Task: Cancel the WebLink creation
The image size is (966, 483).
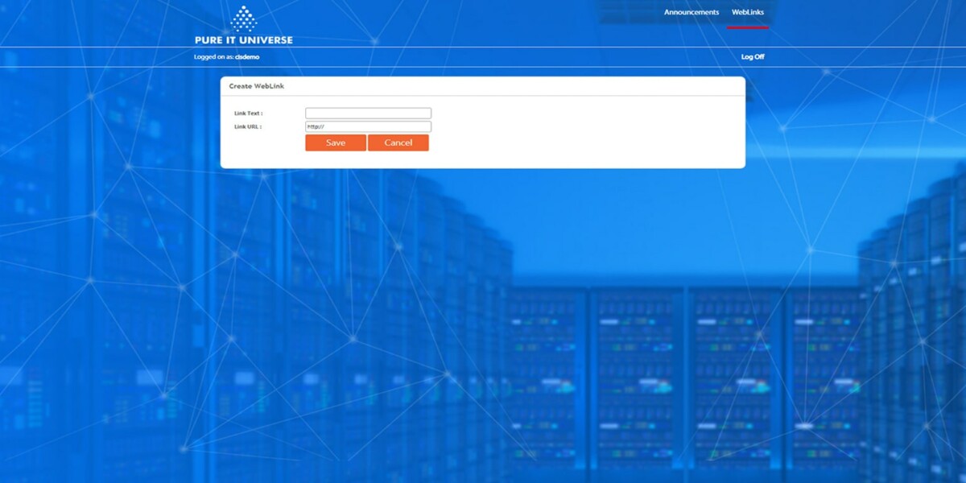Action: (x=398, y=142)
